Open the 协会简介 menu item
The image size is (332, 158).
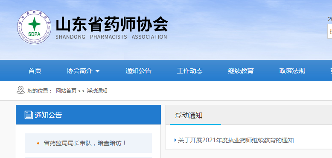(x=80, y=71)
